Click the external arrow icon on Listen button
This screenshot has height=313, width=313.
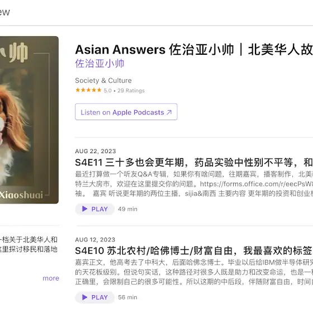click(169, 112)
